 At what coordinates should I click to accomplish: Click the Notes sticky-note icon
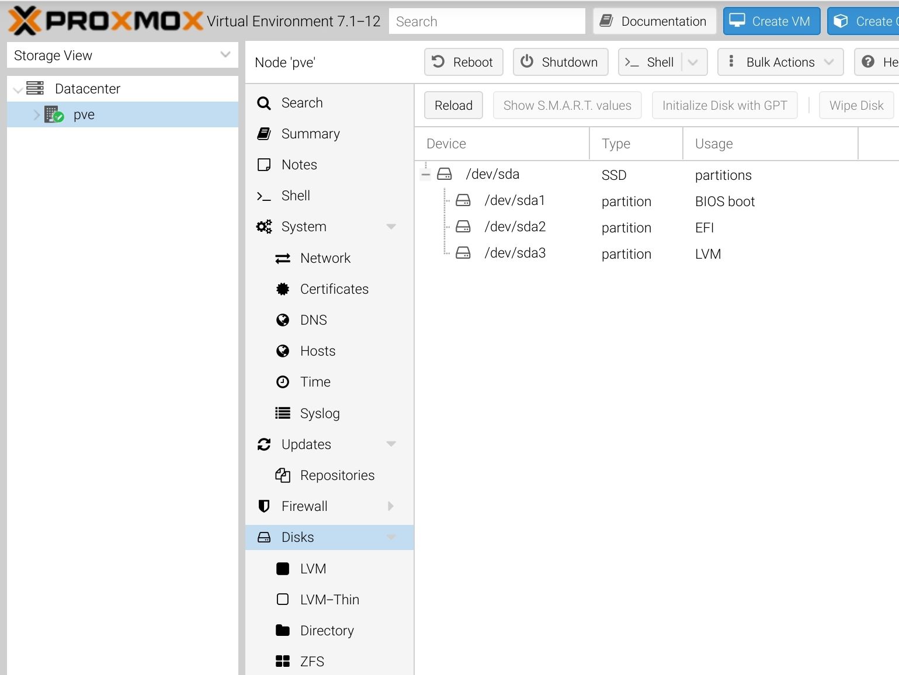pos(264,165)
